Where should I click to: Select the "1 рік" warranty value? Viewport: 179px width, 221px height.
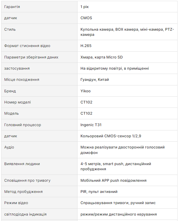coord(85,7)
